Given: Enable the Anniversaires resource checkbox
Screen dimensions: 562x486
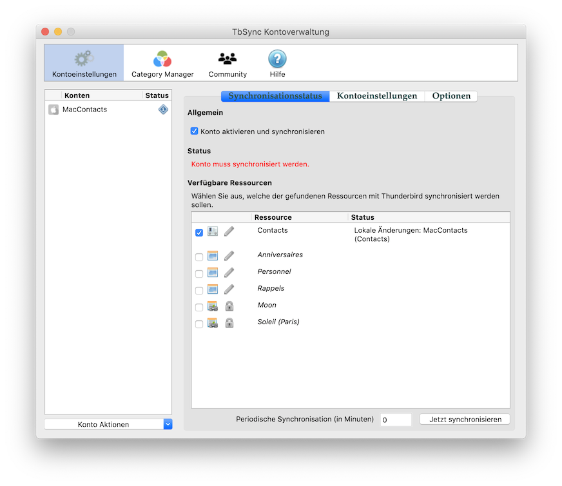Looking at the screenshot, I should click(x=199, y=257).
